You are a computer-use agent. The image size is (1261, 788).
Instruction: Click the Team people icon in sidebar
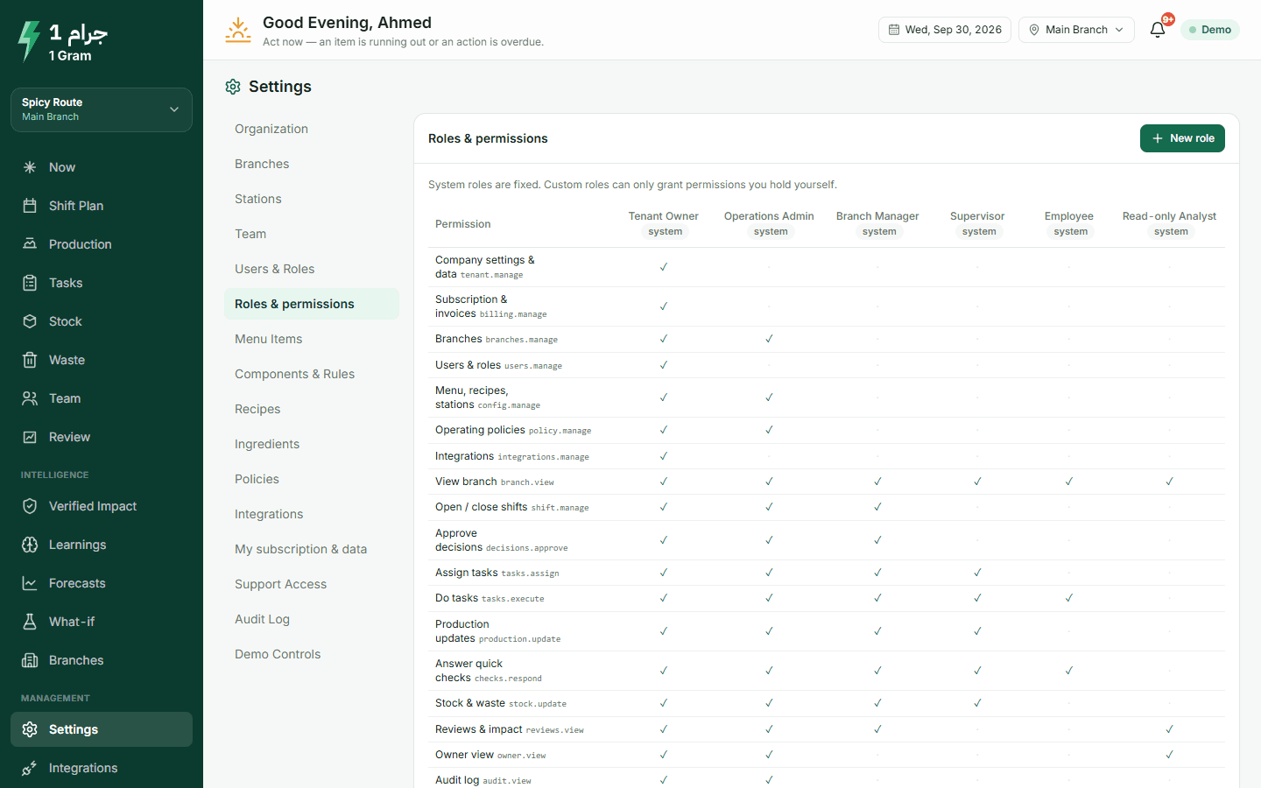coord(30,398)
